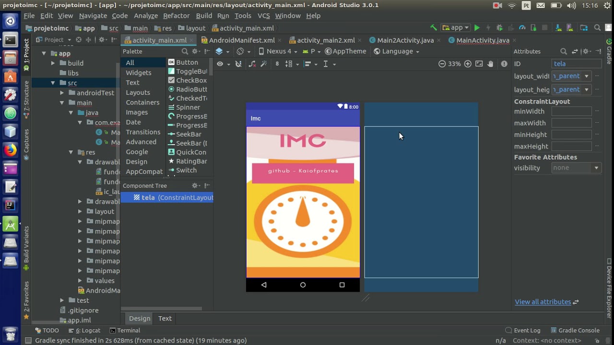
Task: Toggle the Turn Off Autoconnect magnet icon
Action: click(238, 64)
